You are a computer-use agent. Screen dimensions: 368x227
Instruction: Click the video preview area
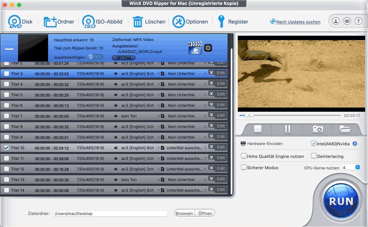tap(301, 74)
